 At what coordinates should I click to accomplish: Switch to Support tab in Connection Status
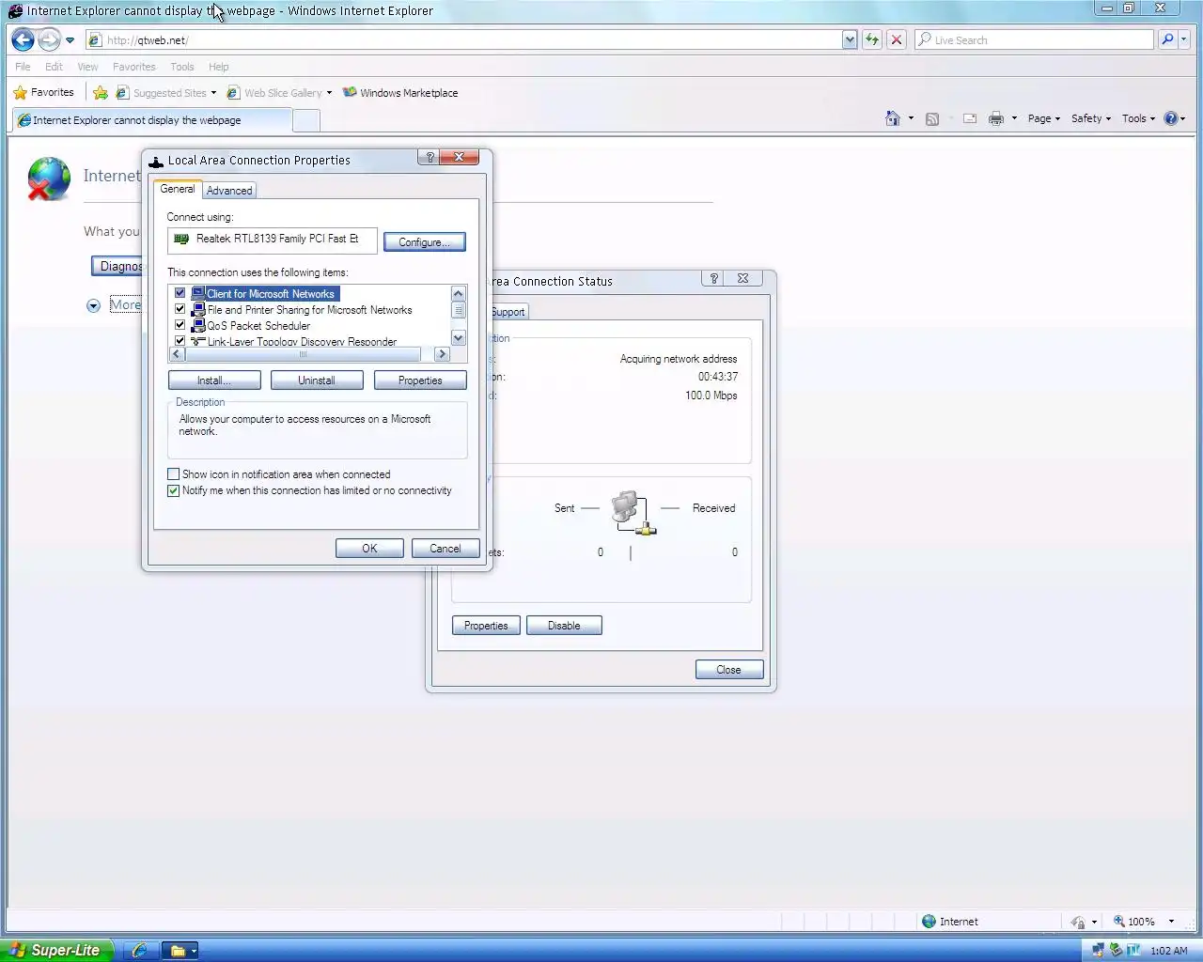[508, 312]
